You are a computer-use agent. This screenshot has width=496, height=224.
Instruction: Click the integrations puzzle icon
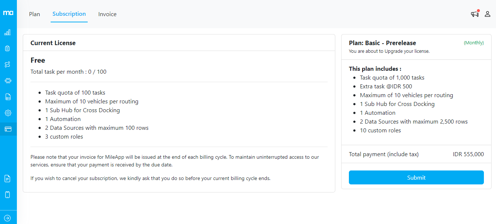point(8,80)
